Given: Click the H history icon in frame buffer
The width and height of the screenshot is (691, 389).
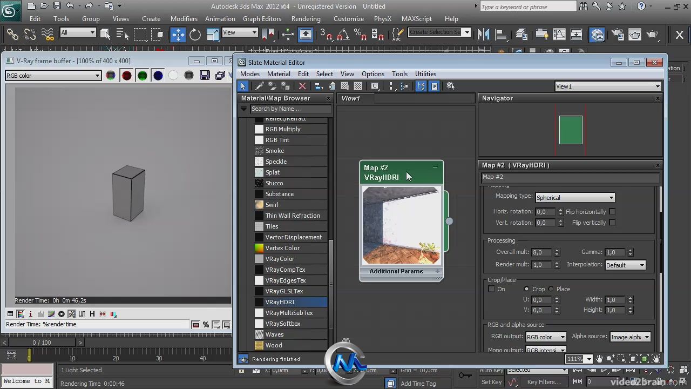Looking at the screenshot, I should pyautogui.click(x=92, y=314).
